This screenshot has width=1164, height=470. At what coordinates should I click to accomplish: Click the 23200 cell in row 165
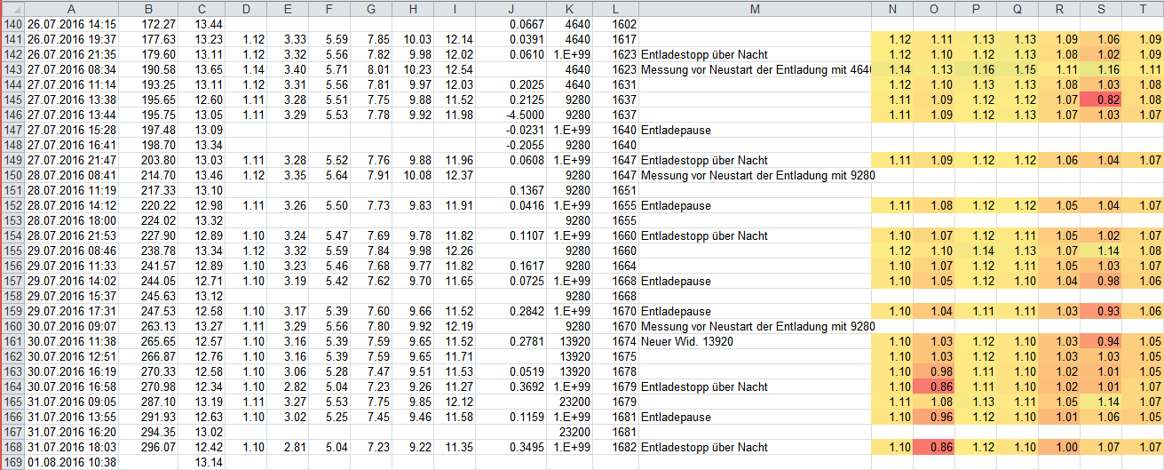[x=571, y=402]
